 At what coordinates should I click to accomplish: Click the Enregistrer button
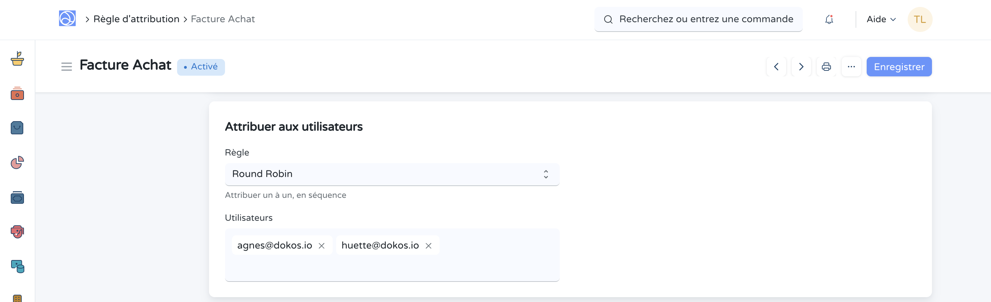tap(899, 67)
